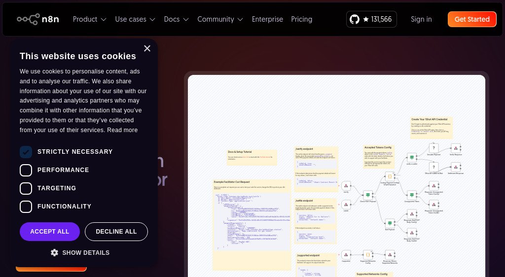Screen dimensions: 505x277
Task: Enable the Targeting cookies checkbox
Action: coord(26,188)
